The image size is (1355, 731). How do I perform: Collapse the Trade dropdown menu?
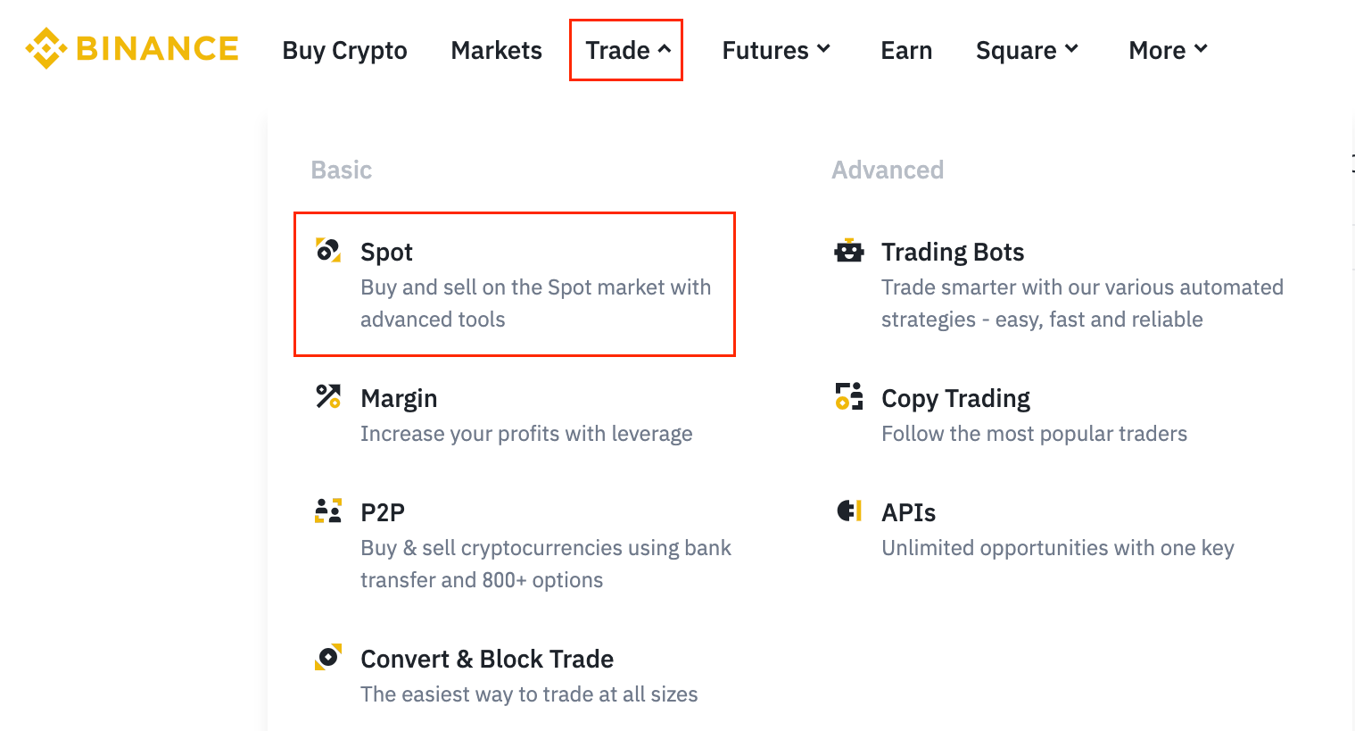coord(626,50)
